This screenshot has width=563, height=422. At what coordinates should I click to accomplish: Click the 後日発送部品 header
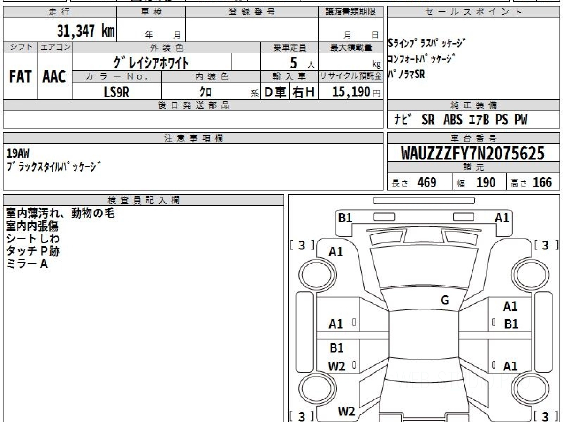pos(193,105)
